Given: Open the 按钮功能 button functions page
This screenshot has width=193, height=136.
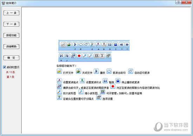Looking at the screenshot, I should [11, 35].
